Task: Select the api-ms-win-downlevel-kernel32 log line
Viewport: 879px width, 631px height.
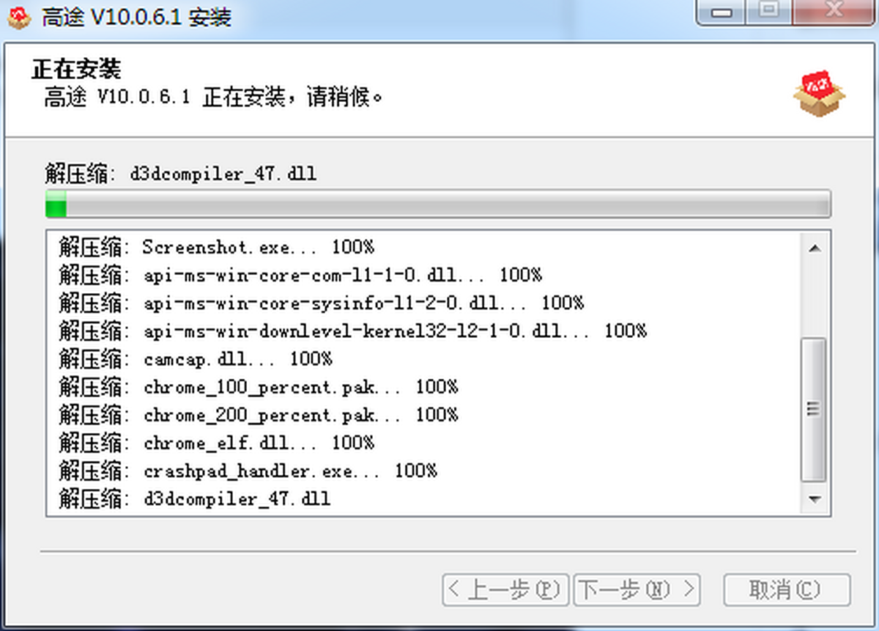Action: click(x=352, y=331)
